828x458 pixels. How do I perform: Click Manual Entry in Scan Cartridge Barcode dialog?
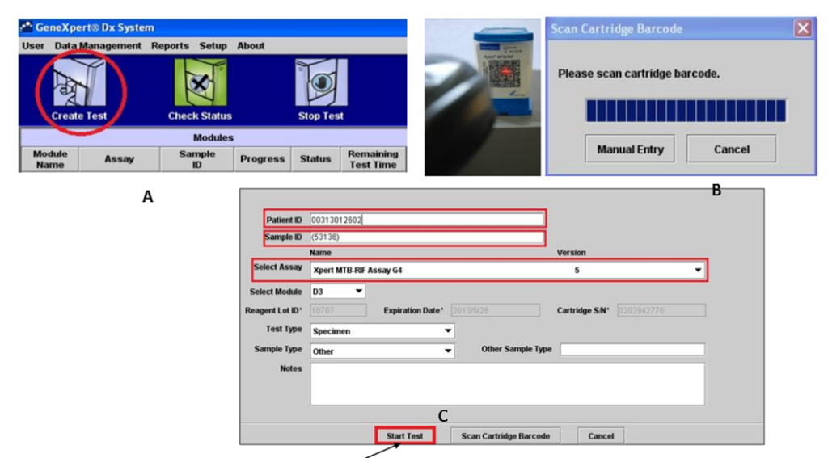tap(630, 149)
